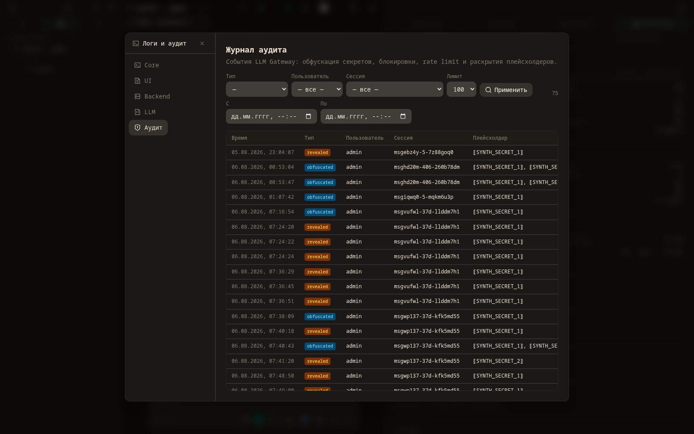Viewport: 694px width, 434px height.
Task: Click the ⟦SYNTH_SECRET_2⟧ placeholder cell
Action: click(498, 361)
